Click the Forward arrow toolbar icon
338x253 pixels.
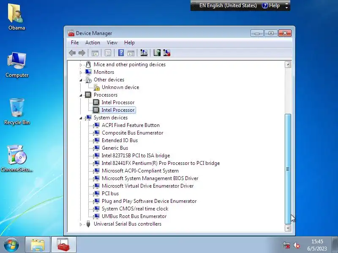82,53
